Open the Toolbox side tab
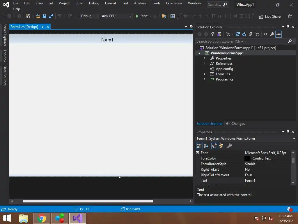This screenshot has height=224, width=298. [x=5, y=56]
